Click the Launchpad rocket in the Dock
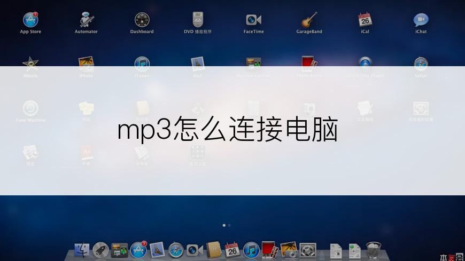The image size is (465, 261). click(x=100, y=250)
